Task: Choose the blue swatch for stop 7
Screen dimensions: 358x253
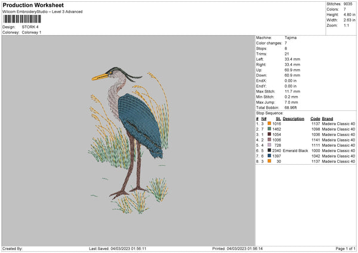Action: [270, 156]
